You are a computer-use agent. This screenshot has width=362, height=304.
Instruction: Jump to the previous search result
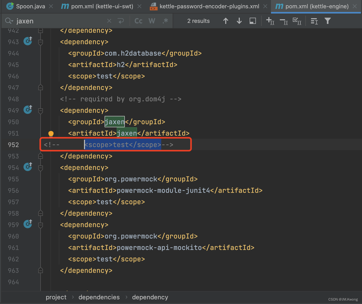click(x=226, y=21)
